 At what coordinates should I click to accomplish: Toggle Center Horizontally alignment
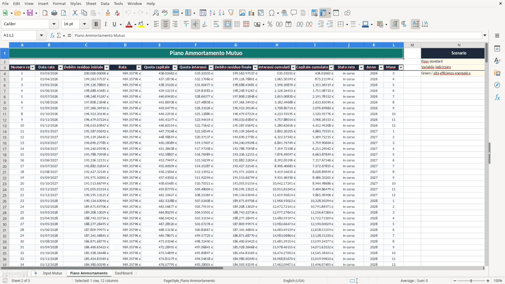click(x=165, y=24)
